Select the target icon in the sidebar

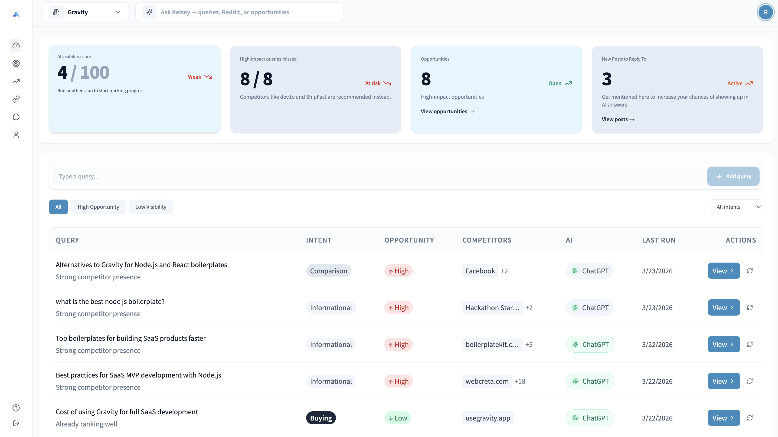[16, 63]
